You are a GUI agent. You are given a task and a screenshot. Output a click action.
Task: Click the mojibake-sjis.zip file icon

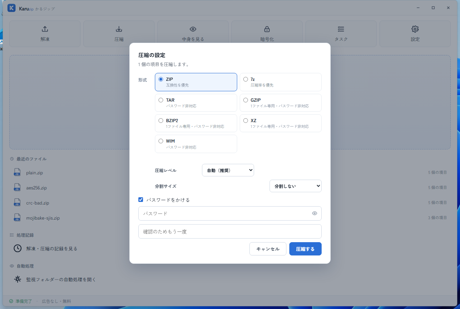[17, 218]
